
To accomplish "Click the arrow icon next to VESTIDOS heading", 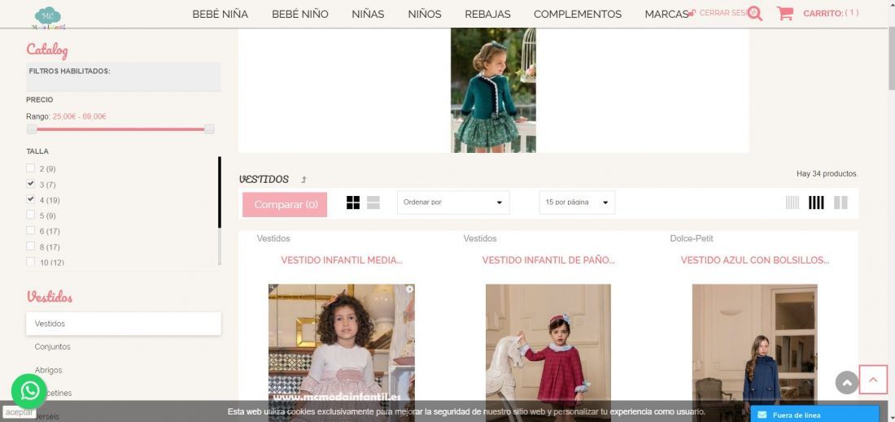I will click(x=303, y=180).
